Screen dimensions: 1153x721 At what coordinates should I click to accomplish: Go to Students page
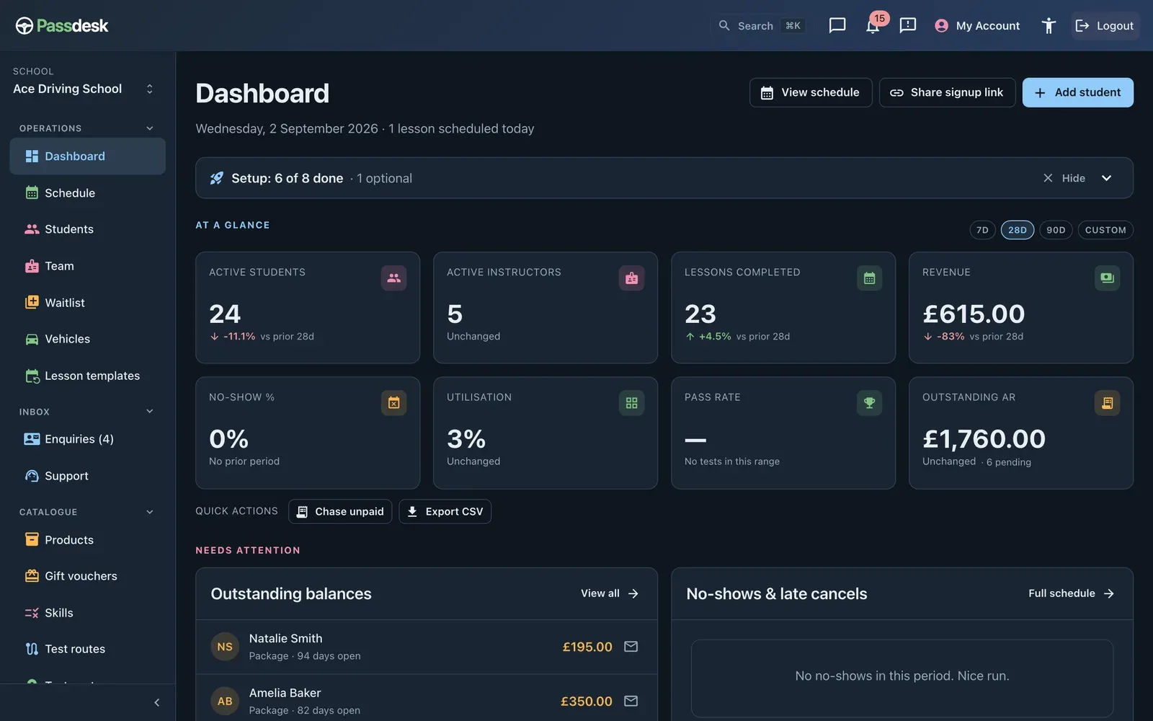tap(87, 229)
